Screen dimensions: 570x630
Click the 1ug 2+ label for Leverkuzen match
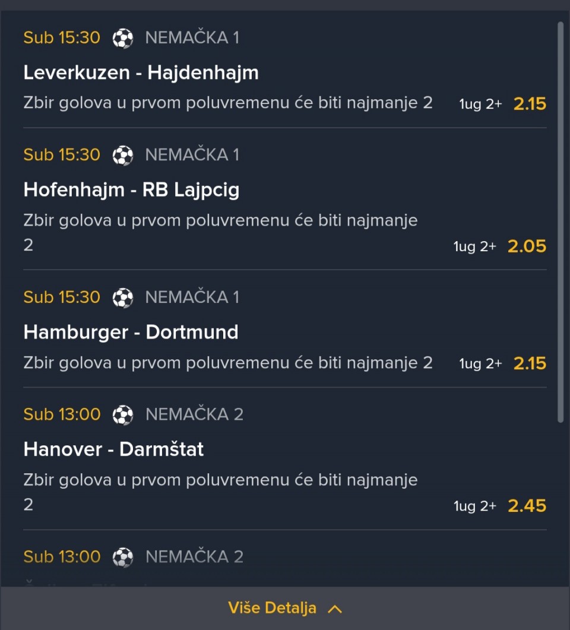tap(480, 105)
